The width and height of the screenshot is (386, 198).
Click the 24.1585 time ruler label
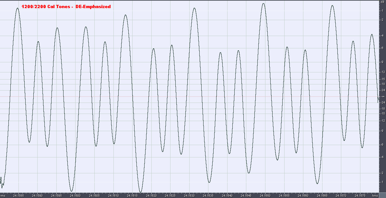tap(18, 196)
